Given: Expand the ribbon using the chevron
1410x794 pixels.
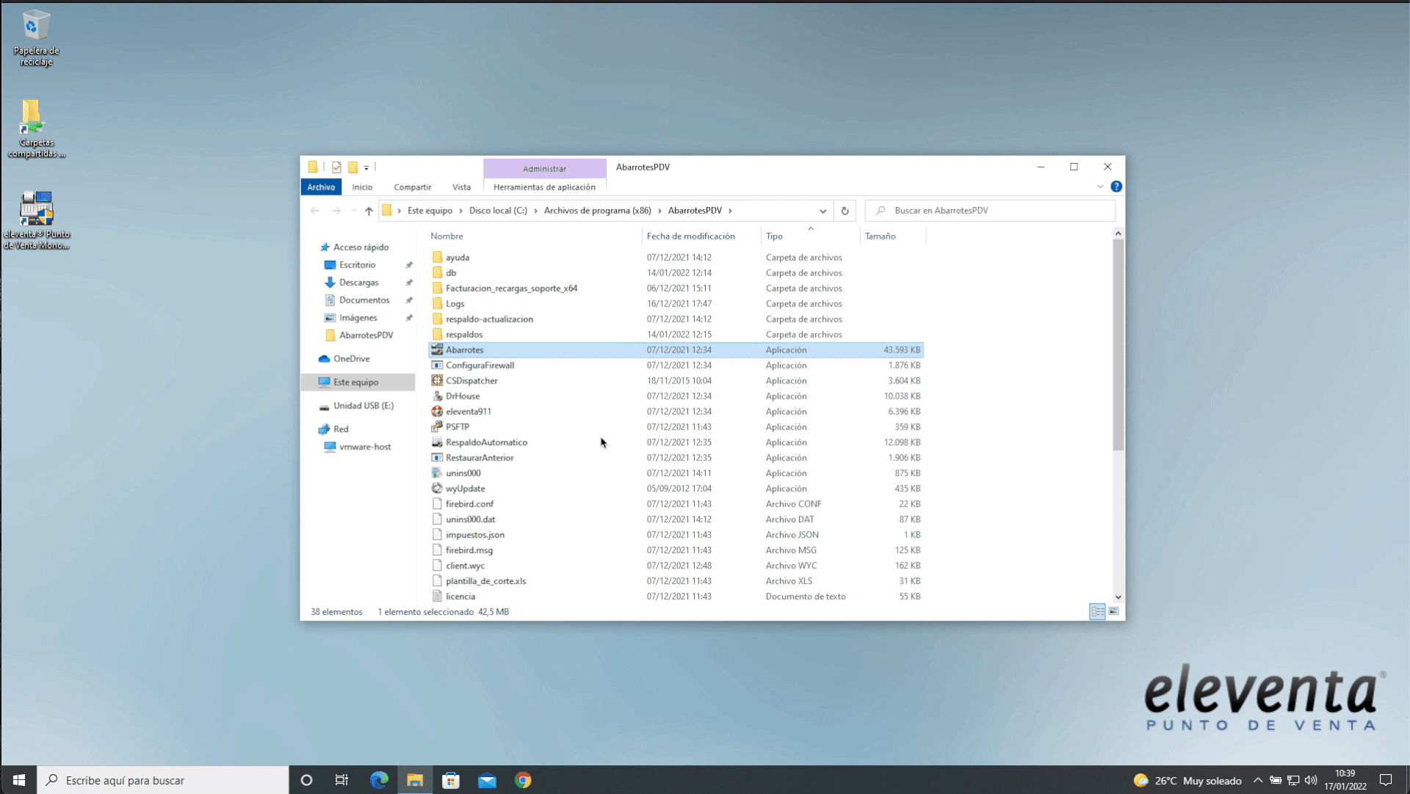Looking at the screenshot, I should pos(1100,187).
